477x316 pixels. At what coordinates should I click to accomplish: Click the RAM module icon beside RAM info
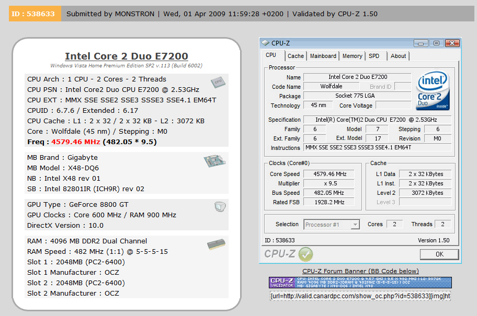[217, 244]
